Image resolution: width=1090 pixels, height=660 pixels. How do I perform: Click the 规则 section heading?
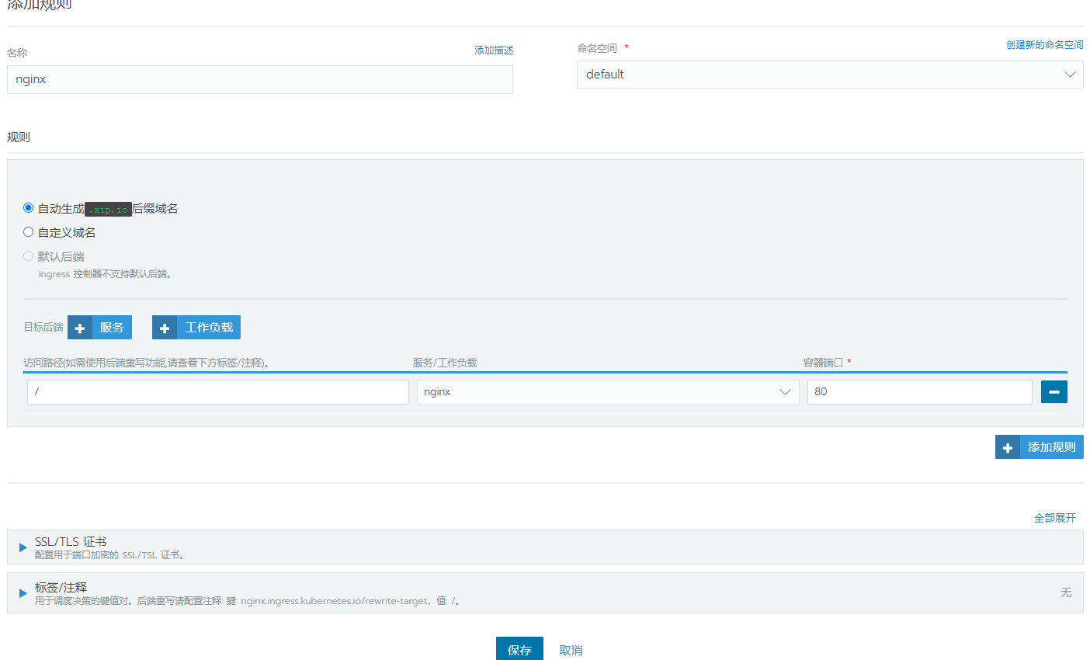[19, 137]
